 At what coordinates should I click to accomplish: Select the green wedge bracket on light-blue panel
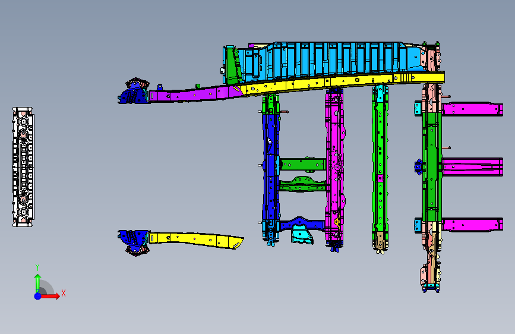(x=234, y=67)
